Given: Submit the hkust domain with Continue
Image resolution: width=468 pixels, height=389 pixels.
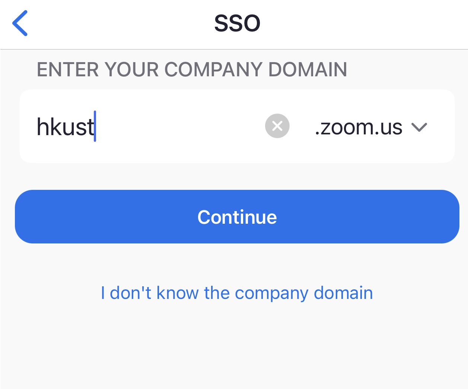Looking at the screenshot, I should (x=237, y=217).
